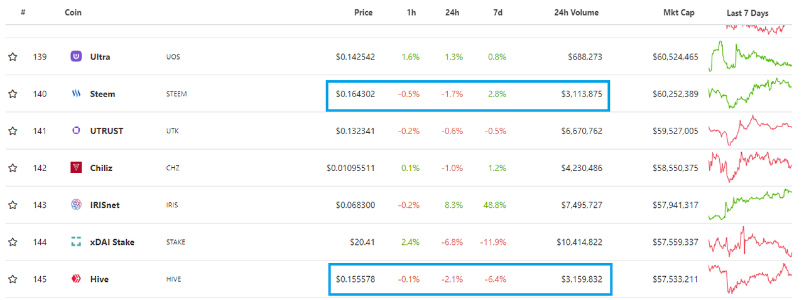Click the xDAI Stake logo icon
804x300 pixels.
tap(76, 242)
